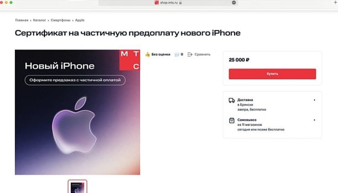
Task: Expand the Доставка delivery options arrow
Action: click(314, 100)
